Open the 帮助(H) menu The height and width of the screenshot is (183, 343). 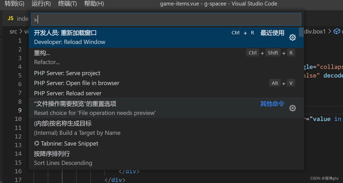point(94,4)
